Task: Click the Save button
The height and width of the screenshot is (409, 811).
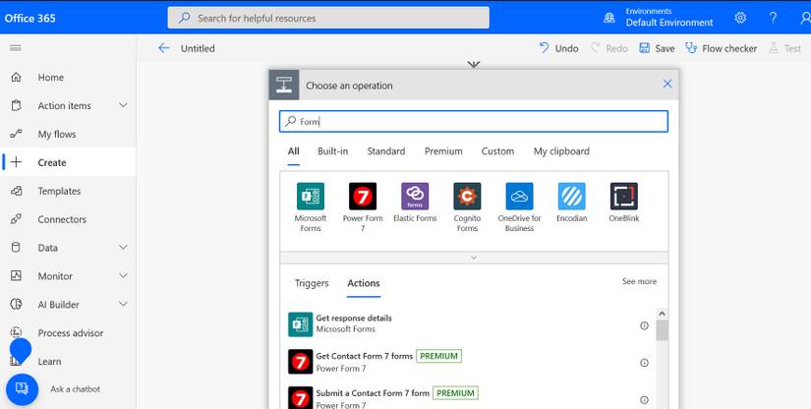Action: (x=657, y=48)
